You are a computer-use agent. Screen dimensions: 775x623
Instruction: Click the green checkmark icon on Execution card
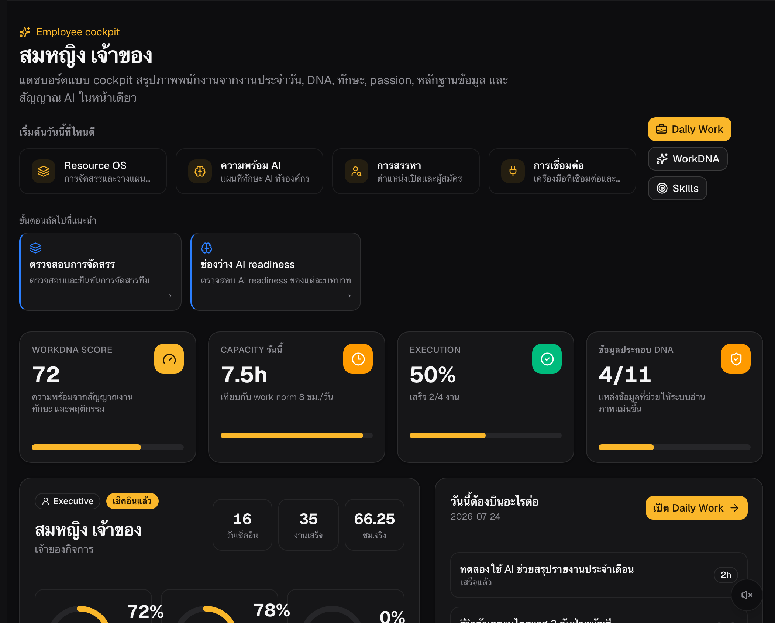click(x=547, y=359)
